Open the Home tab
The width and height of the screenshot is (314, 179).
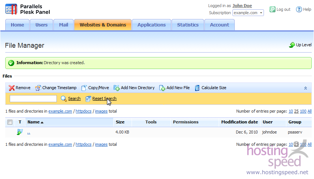coord(18,25)
